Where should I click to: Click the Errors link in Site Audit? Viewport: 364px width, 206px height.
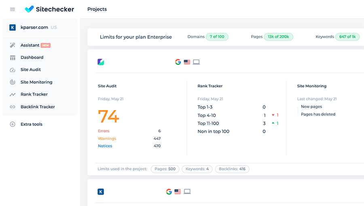104,131
